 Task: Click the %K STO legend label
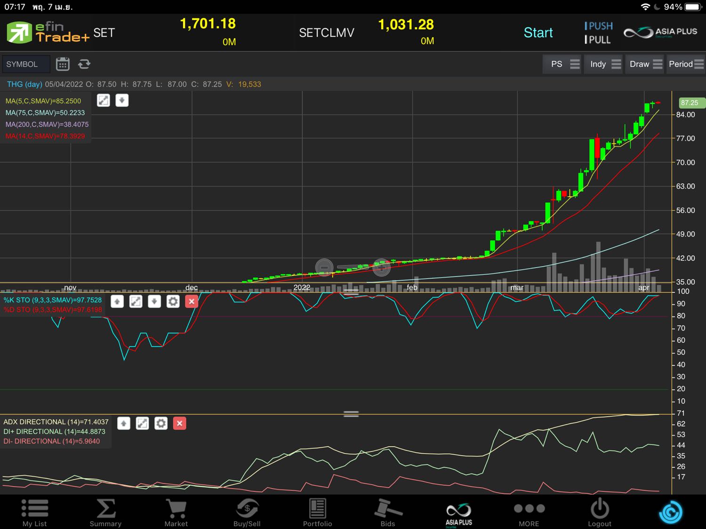click(53, 300)
